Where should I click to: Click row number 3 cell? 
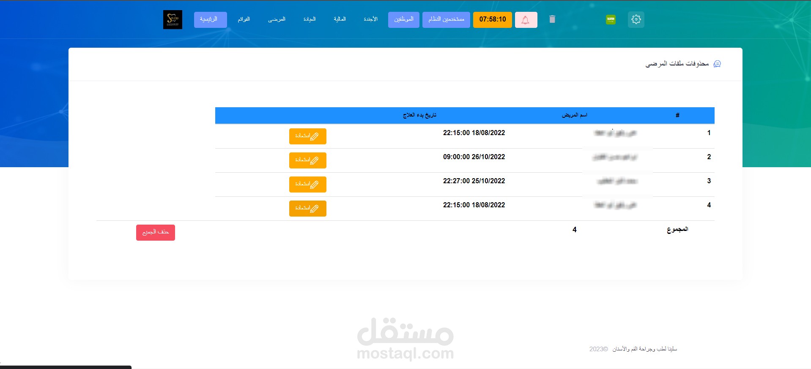(709, 181)
